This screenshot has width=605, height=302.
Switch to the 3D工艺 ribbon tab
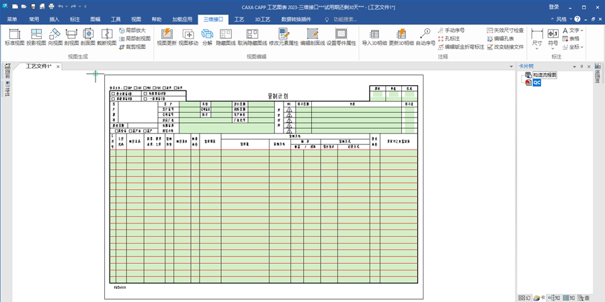tap(262, 19)
